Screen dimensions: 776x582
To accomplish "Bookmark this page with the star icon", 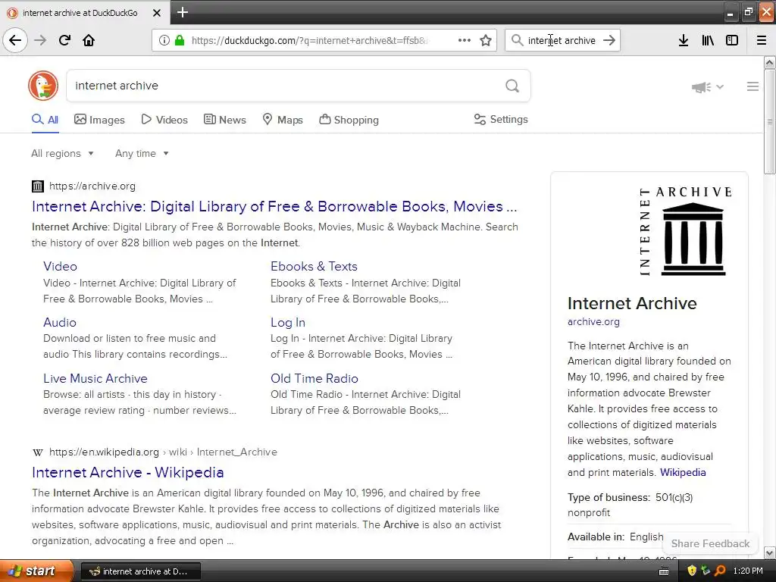I will click(486, 40).
